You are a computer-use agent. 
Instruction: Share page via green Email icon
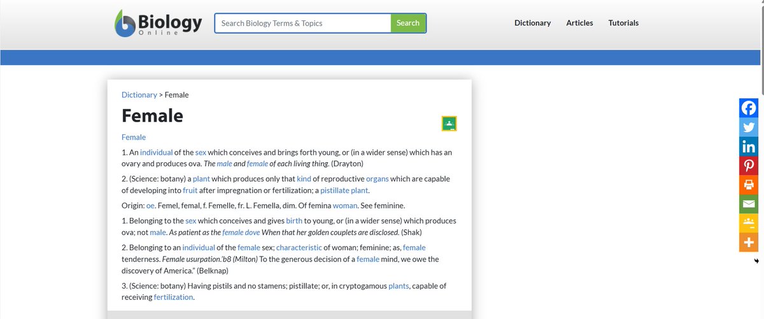(749, 204)
